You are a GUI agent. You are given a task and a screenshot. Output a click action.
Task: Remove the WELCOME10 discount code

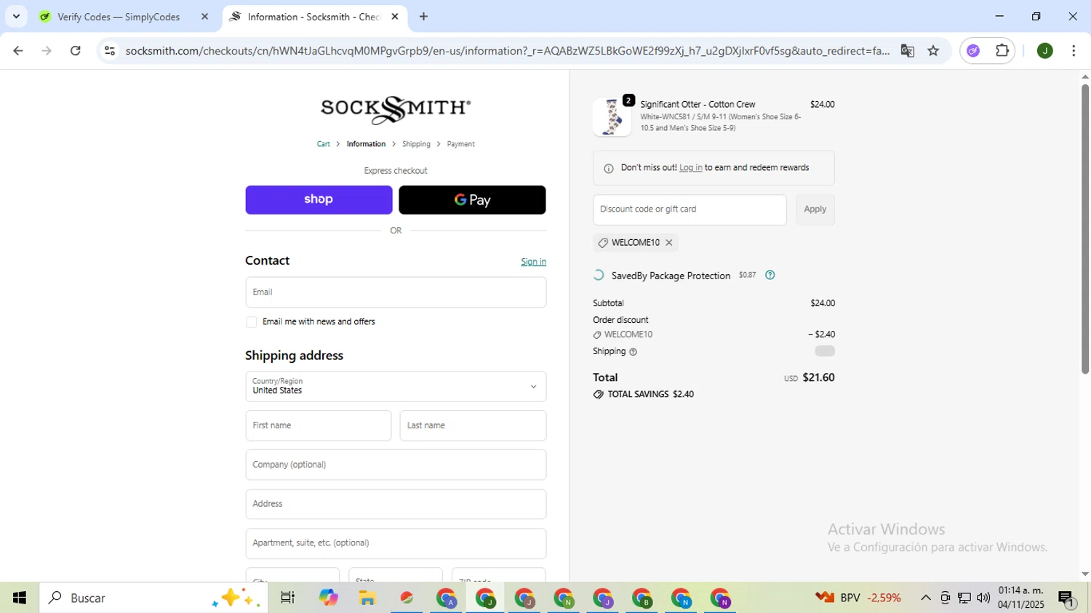pos(669,243)
